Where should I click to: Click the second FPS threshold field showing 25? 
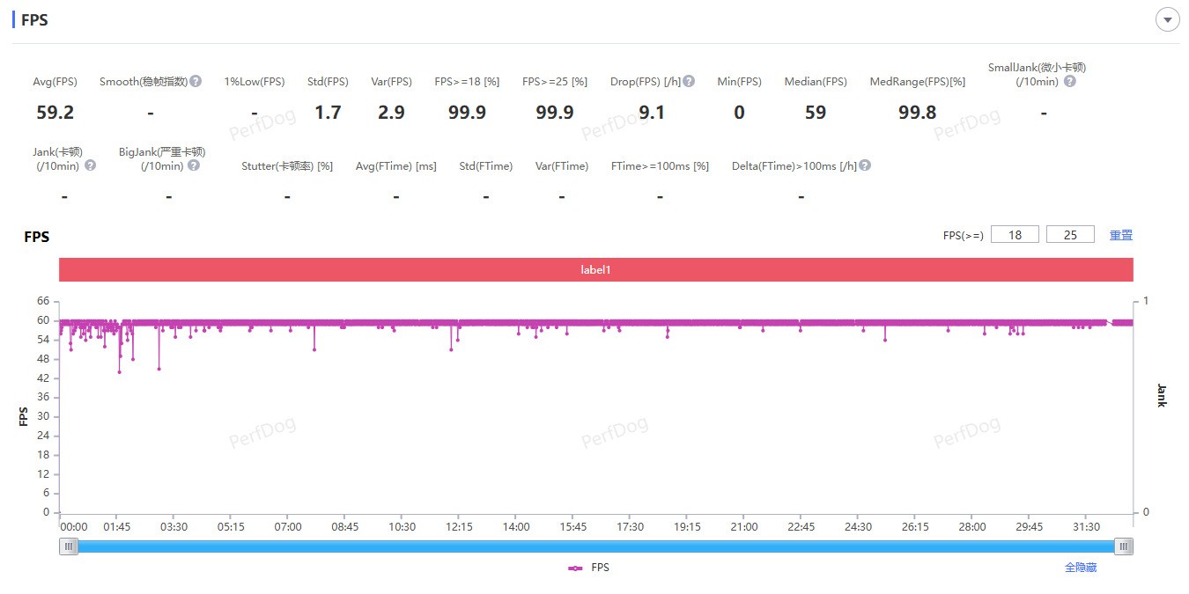pos(1070,235)
